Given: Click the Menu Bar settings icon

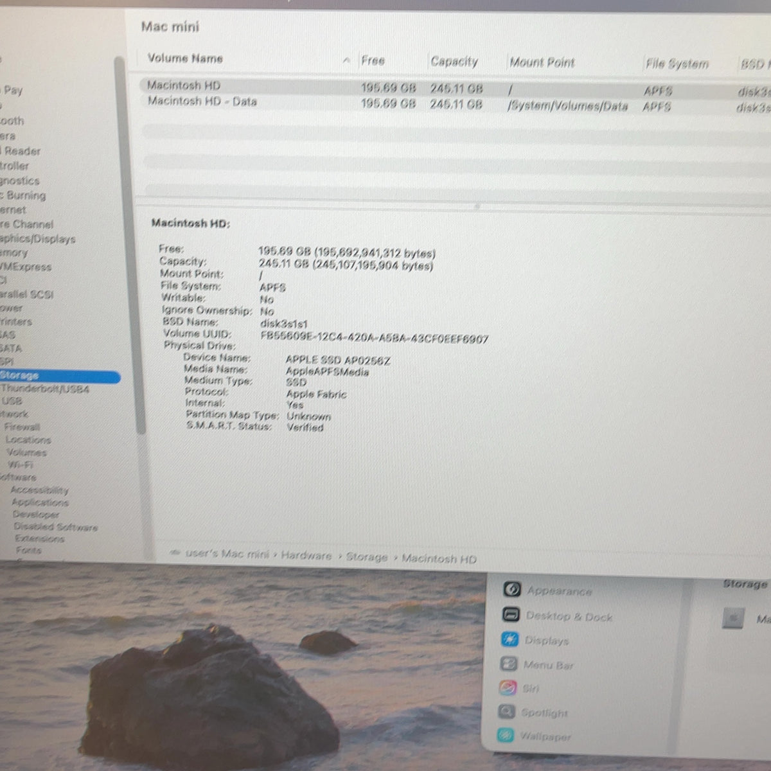Looking at the screenshot, I should click(509, 664).
